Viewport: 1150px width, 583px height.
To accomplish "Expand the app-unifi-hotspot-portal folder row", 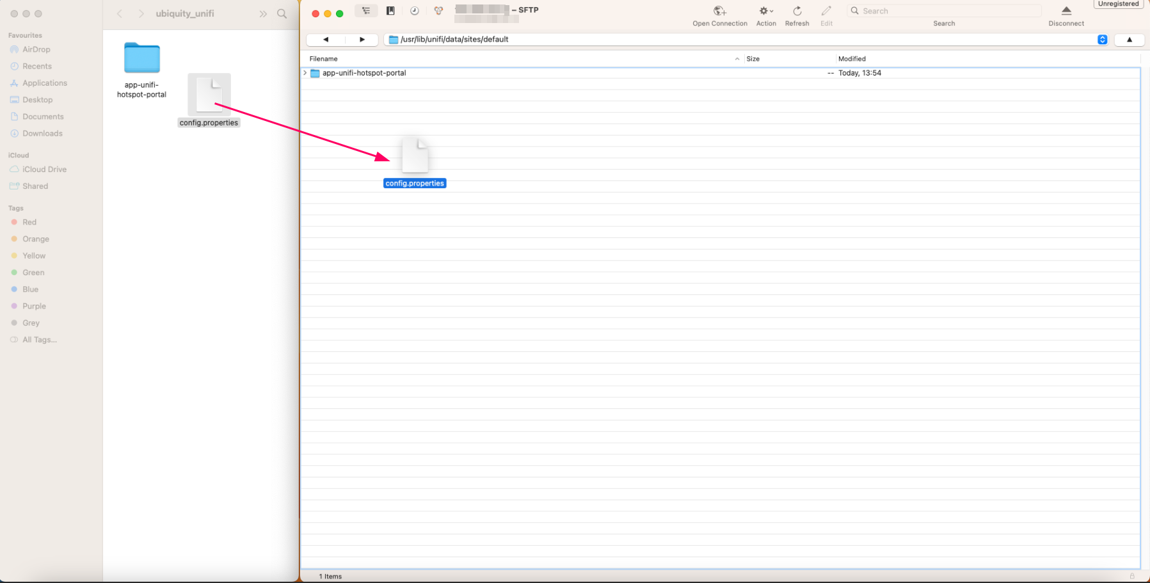I will click(x=305, y=73).
